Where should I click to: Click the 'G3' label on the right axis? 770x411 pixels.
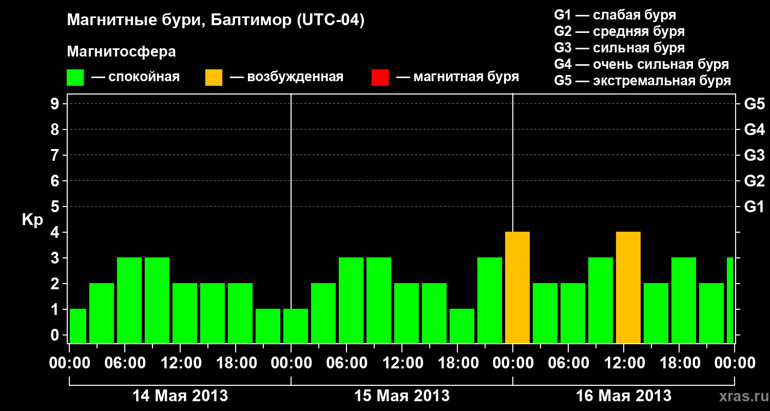coord(754,155)
